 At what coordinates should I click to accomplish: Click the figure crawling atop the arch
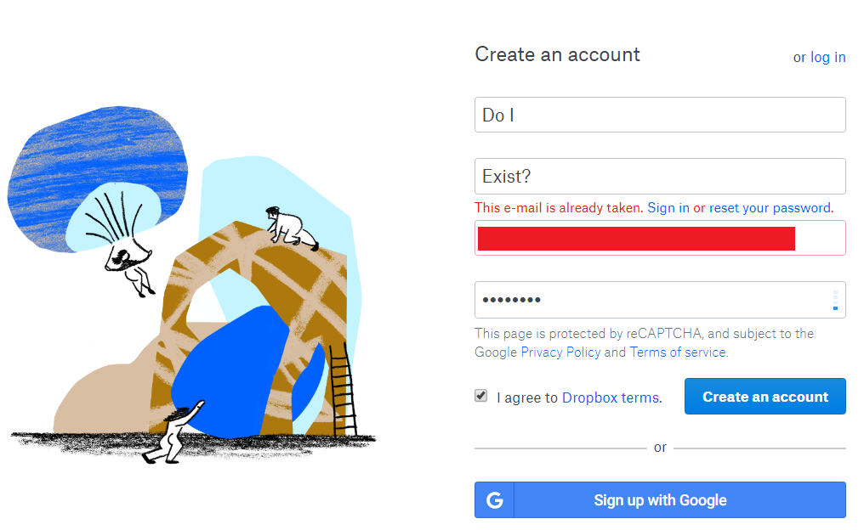(x=291, y=228)
